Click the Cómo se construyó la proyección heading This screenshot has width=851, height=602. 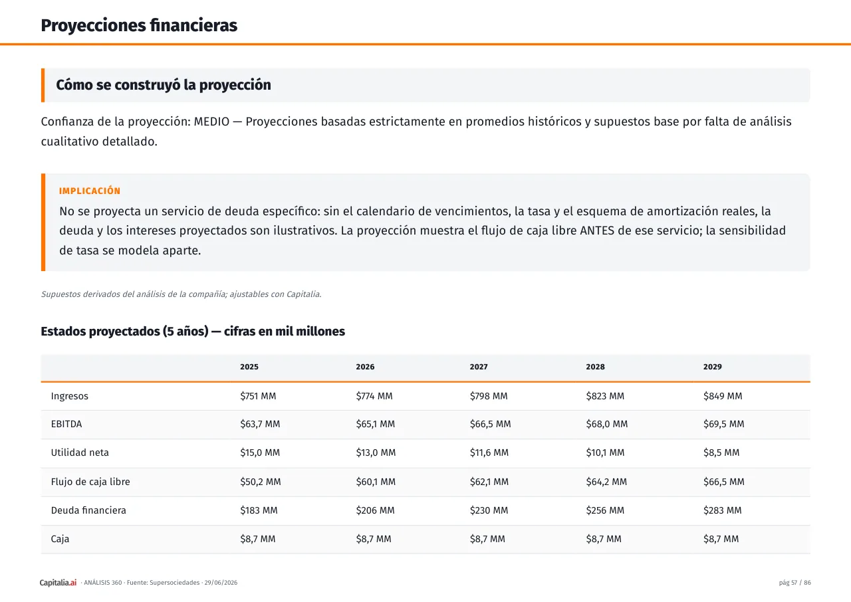tap(164, 85)
